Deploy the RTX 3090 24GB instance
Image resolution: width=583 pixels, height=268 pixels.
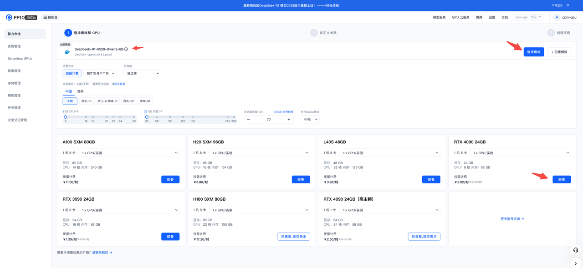pyautogui.click(x=170, y=237)
